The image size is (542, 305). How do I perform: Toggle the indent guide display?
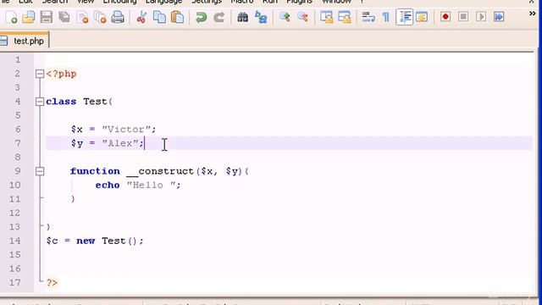coord(404,17)
